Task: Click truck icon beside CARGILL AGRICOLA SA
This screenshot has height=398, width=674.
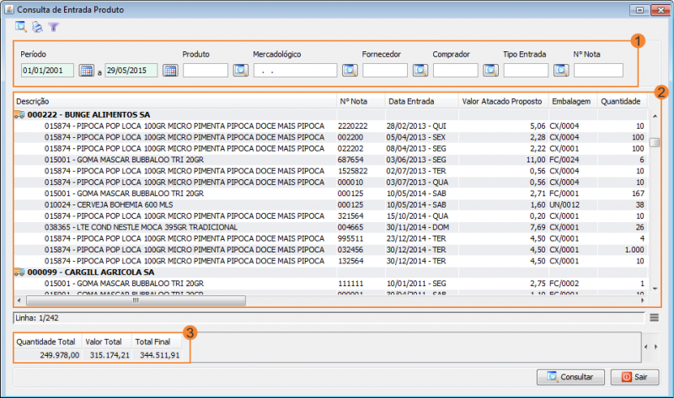Action: click(x=19, y=272)
